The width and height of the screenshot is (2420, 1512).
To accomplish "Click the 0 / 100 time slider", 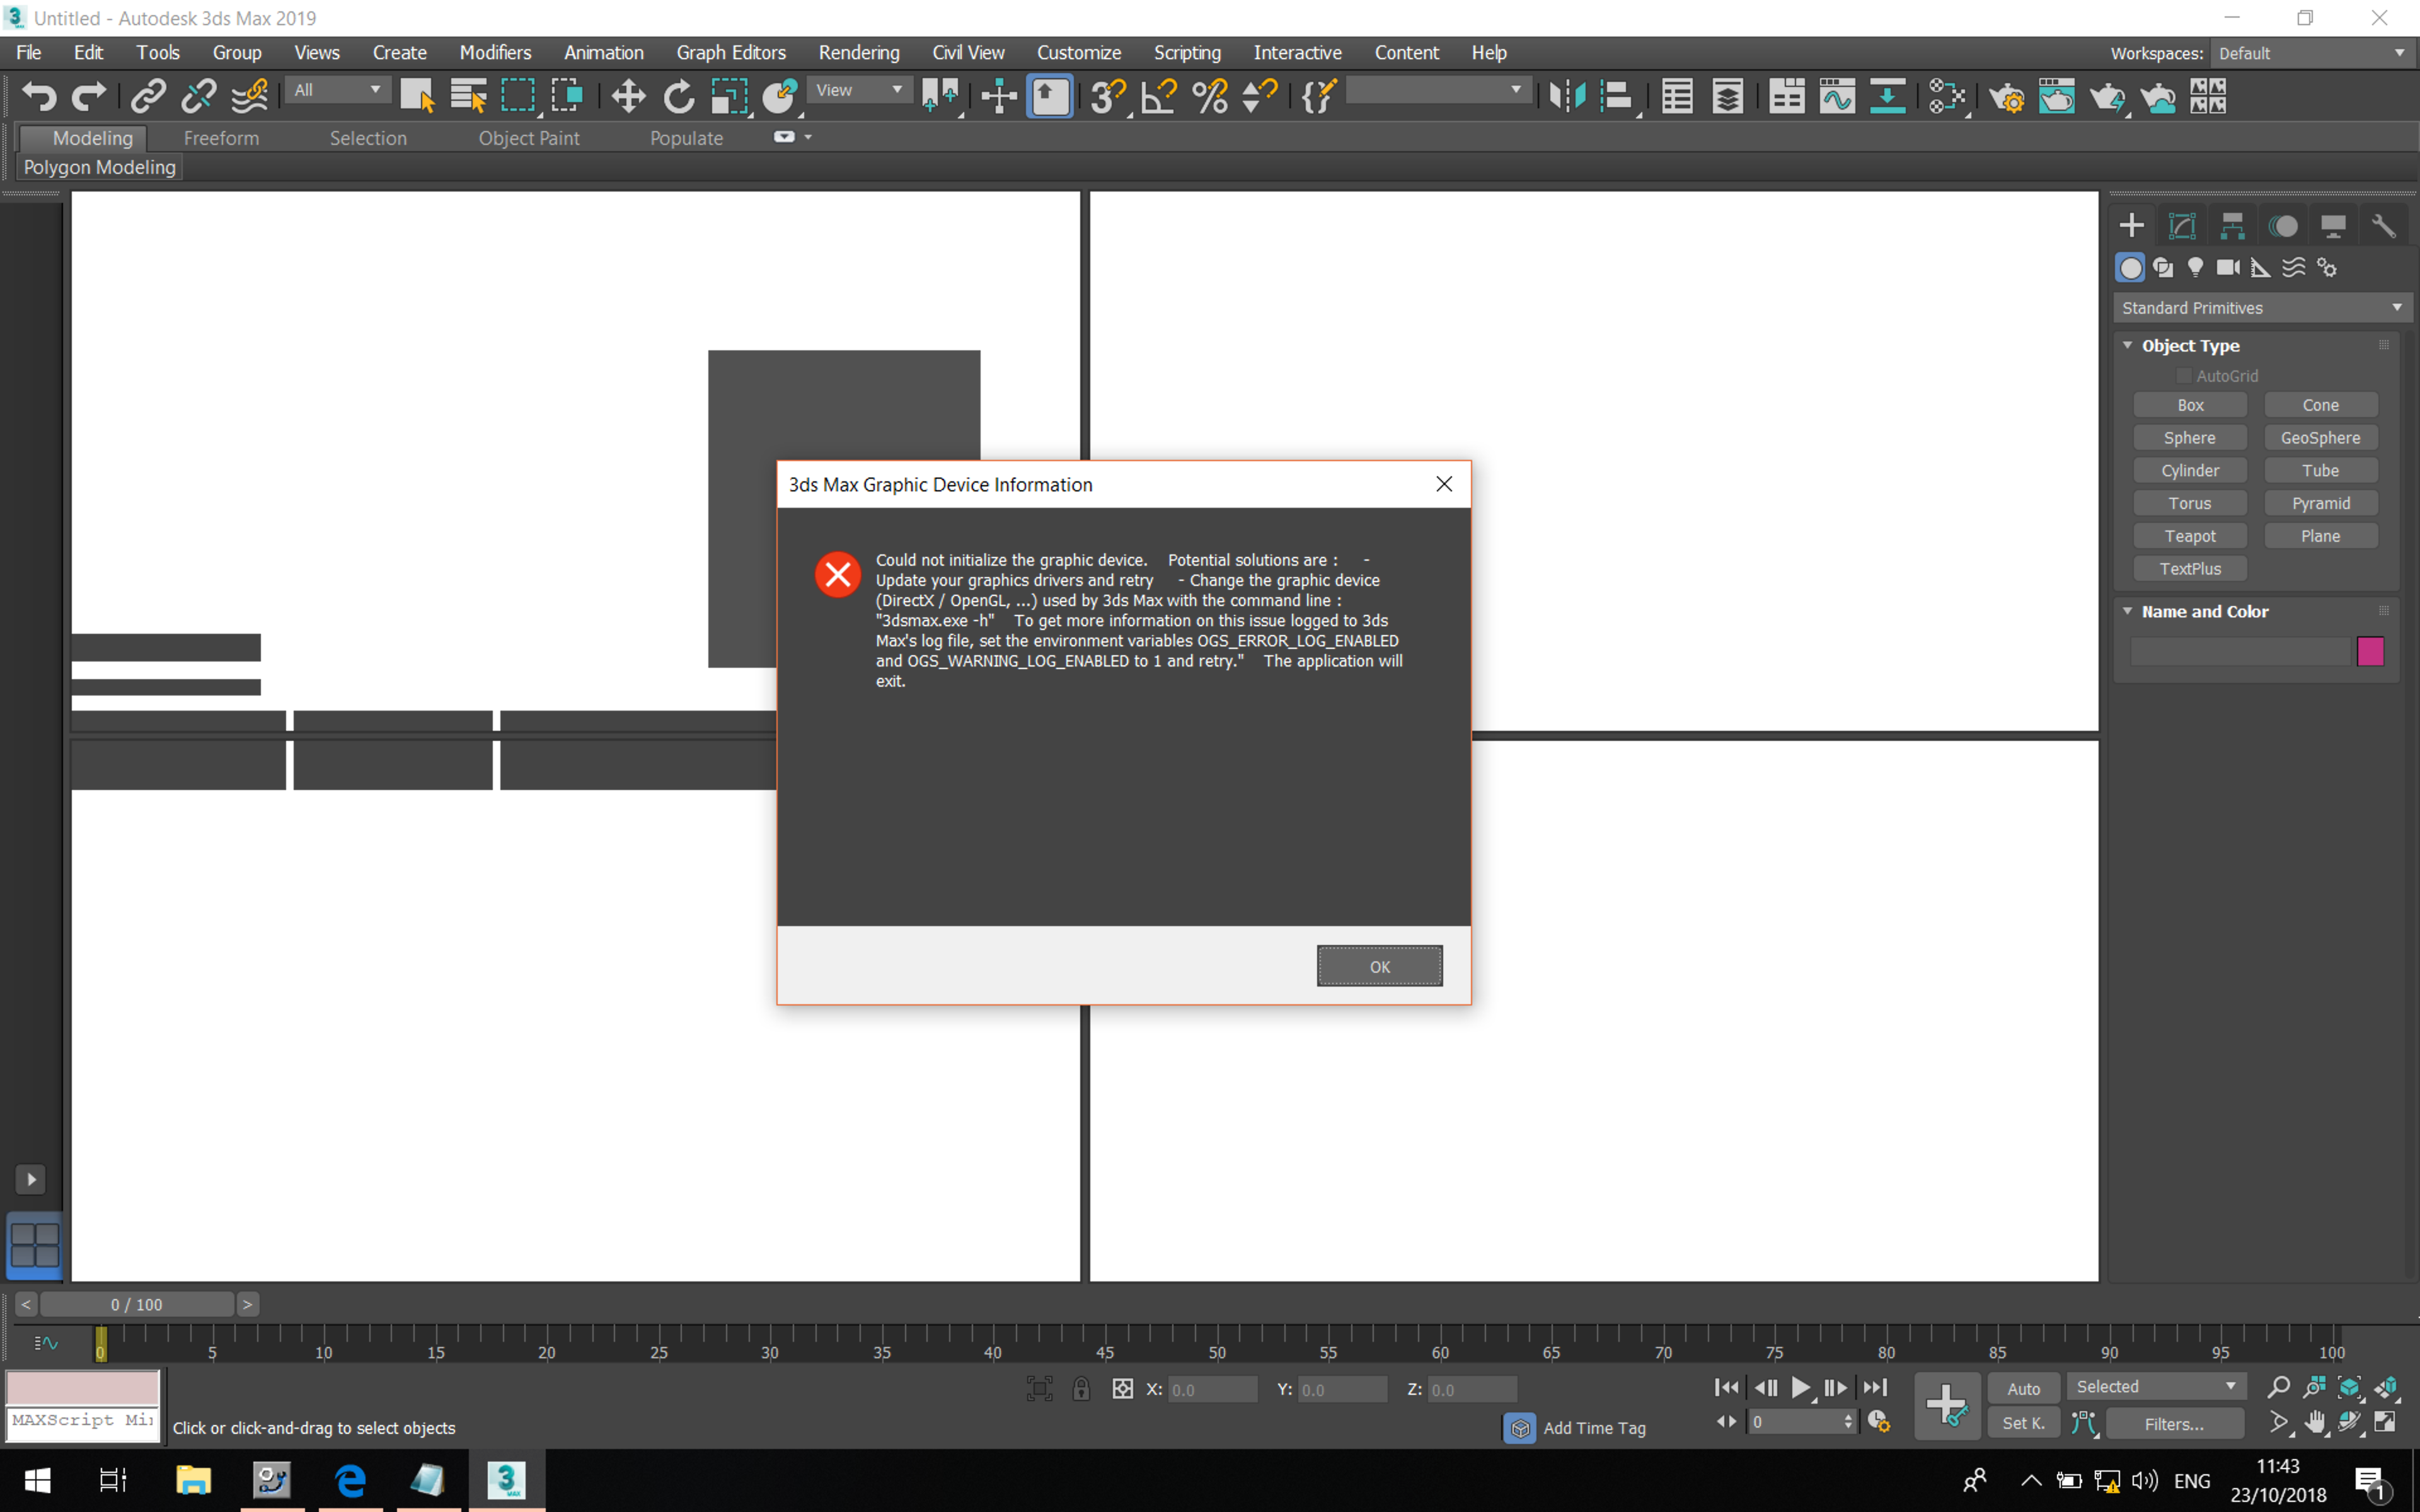I will (137, 1304).
